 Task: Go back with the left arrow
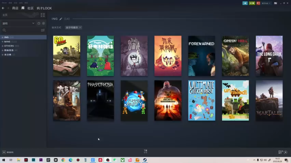point(3,8)
